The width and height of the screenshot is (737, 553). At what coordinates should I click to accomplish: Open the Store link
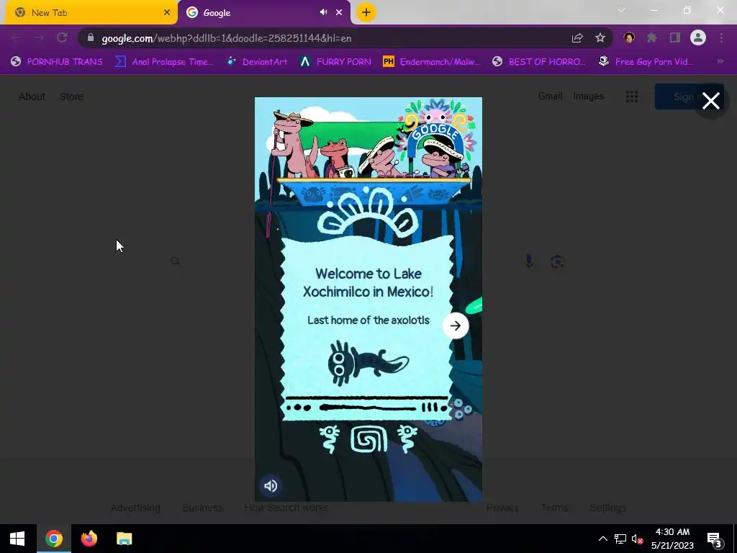[71, 96]
